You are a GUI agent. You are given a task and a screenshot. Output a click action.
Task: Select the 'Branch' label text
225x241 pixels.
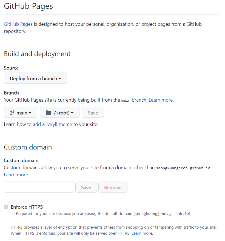pos(12,93)
